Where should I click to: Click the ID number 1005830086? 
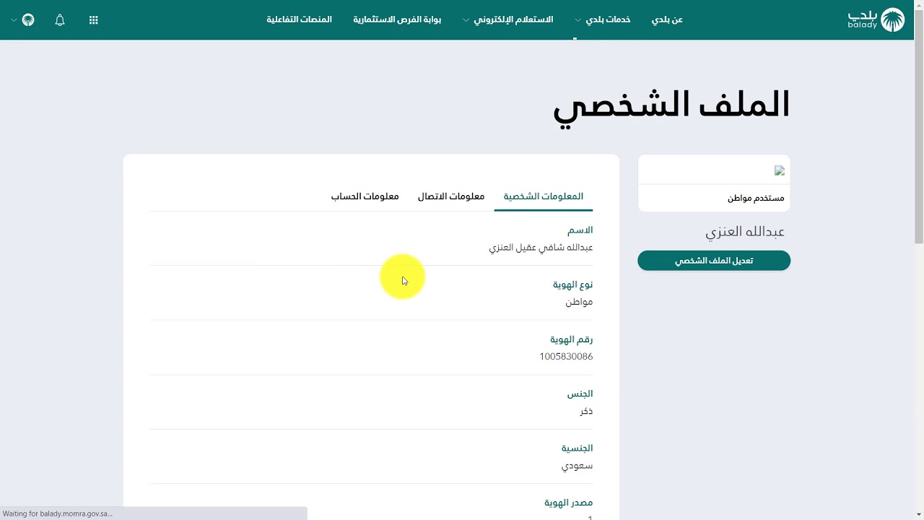[566, 357]
